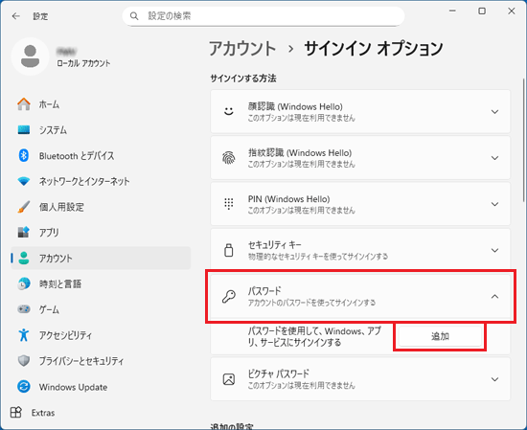This screenshot has width=527, height=430.
Task: Click 物理的なセキュリティ キー description text
Action: [318, 257]
